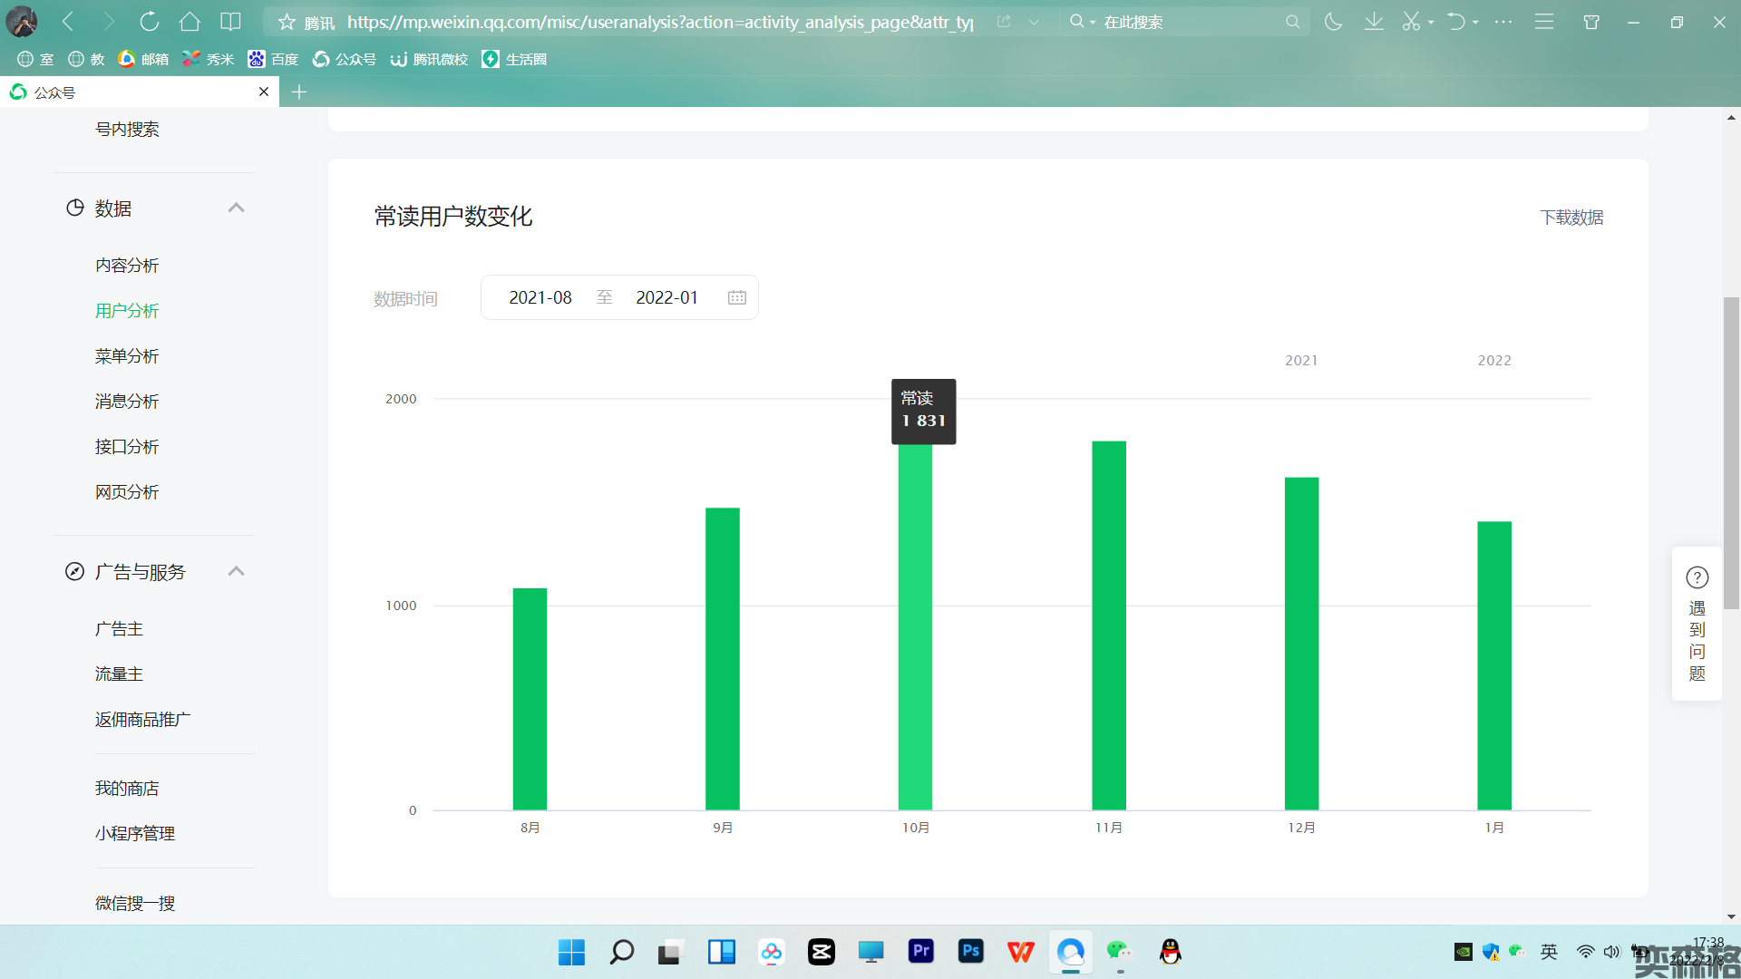This screenshot has height=979, width=1741.
Task: Open the QQ penguin taskbar icon
Action: click(x=1170, y=951)
